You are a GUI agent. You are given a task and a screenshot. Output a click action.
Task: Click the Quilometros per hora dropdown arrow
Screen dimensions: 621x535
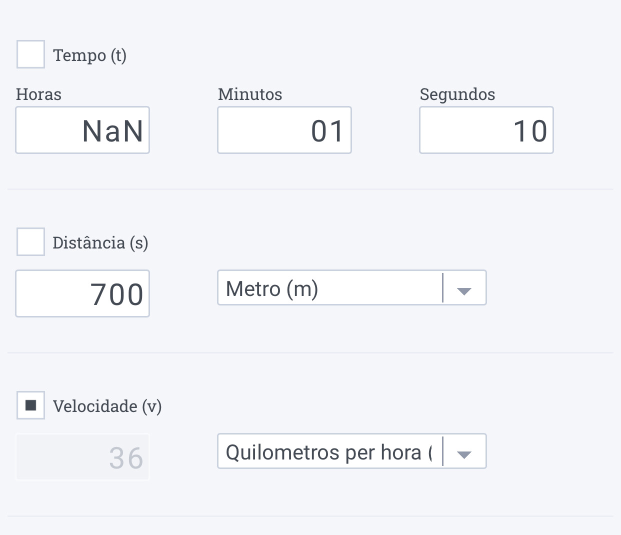tap(464, 454)
